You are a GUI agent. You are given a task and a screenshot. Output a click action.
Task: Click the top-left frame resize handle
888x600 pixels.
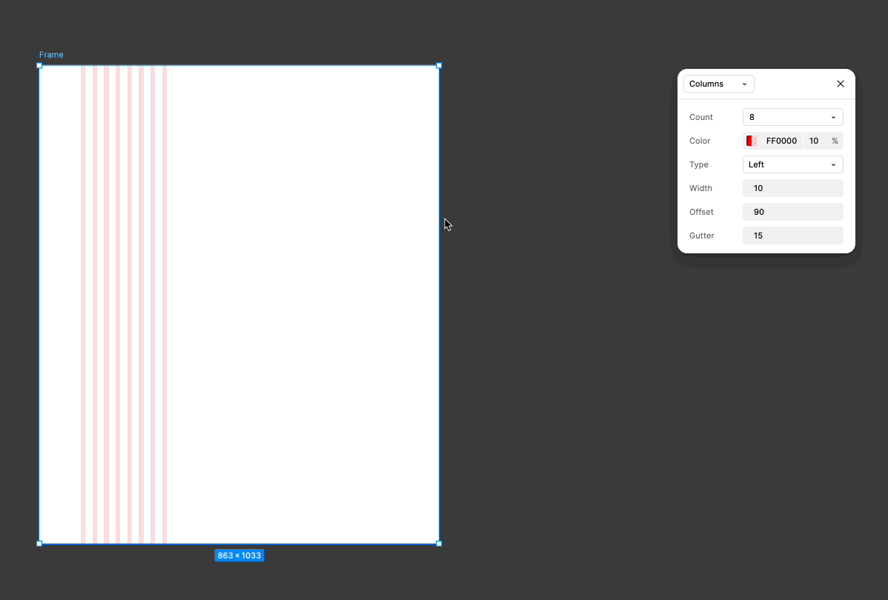tap(39, 65)
